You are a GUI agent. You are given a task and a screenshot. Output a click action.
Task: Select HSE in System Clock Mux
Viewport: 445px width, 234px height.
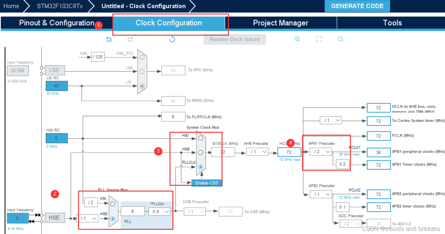pyautogui.click(x=201, y=152)
